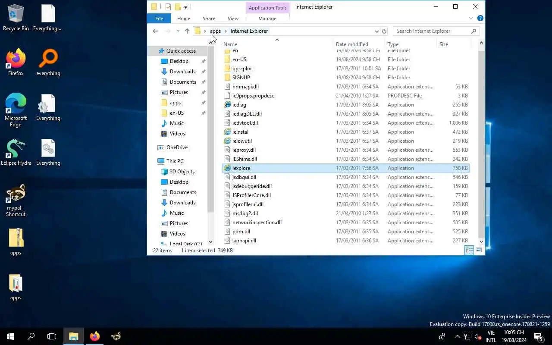Open Task View on the taskbar
The width and height of the screenshot is (552, 345).
pos(52,336)
